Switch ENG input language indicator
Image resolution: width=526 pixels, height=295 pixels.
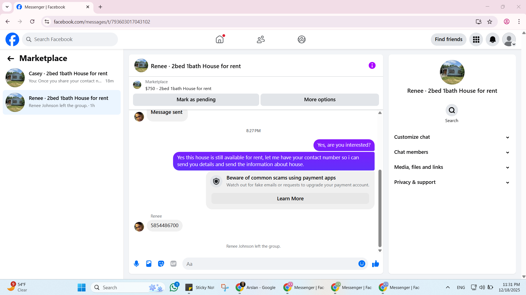tap(461, 287)
